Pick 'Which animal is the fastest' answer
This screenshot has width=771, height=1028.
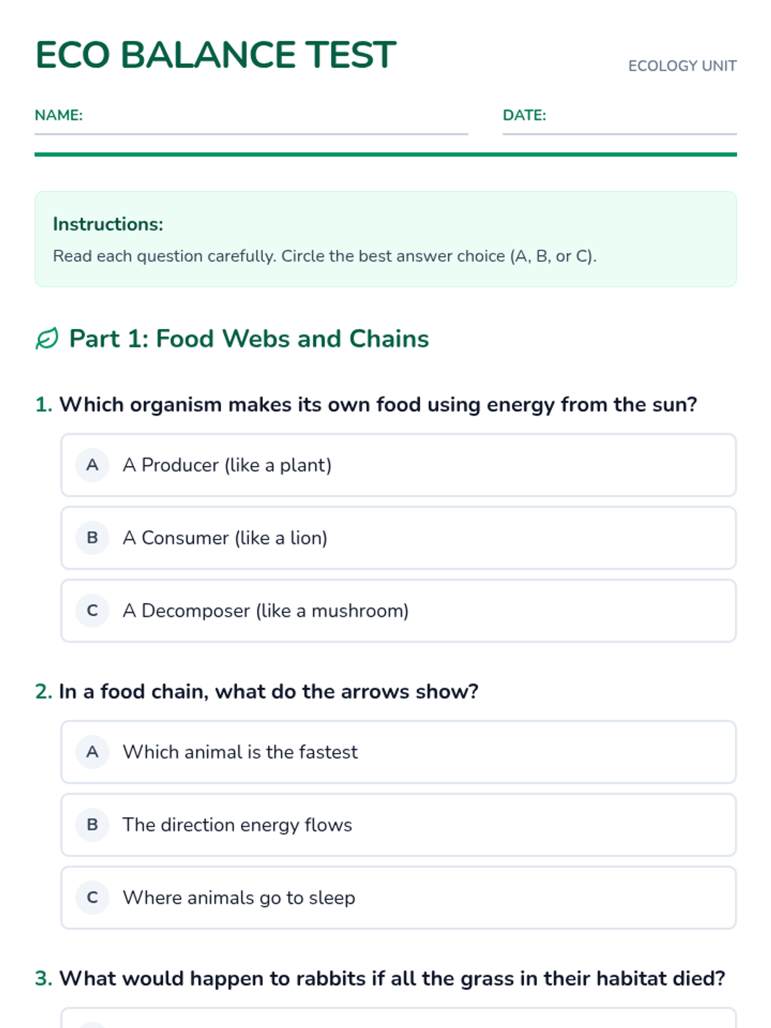tap(398, 752)
